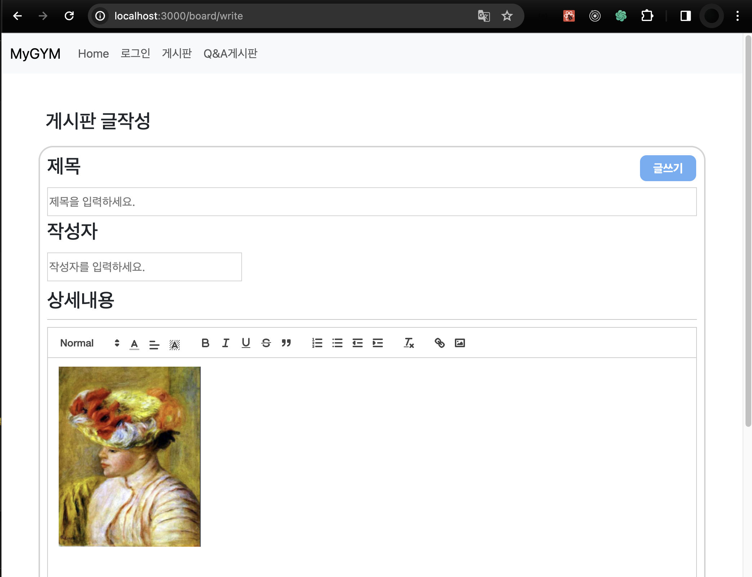Image resolution: width=752 pixels, height=577 pixels.
Task: Toggle strikethrough formatting
Action: coord(266,343)
